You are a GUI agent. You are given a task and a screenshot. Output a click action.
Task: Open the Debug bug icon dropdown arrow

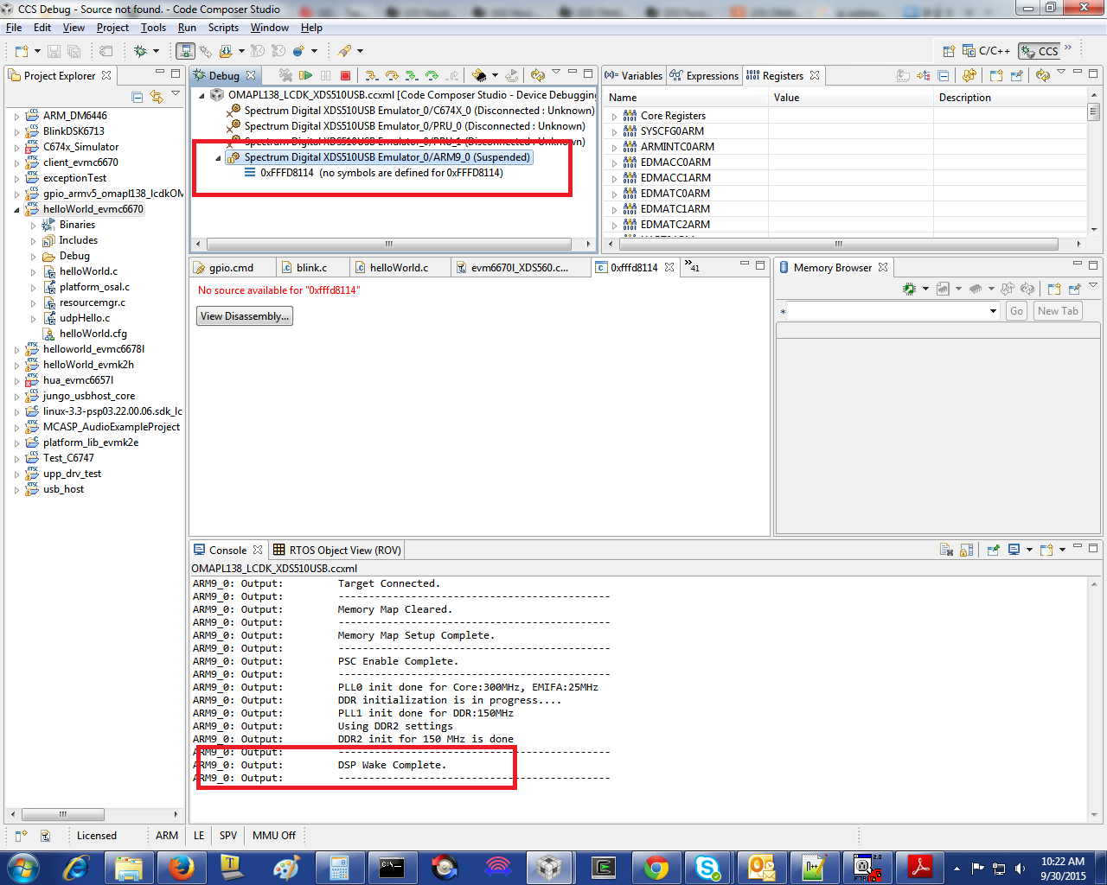(156, 52)
